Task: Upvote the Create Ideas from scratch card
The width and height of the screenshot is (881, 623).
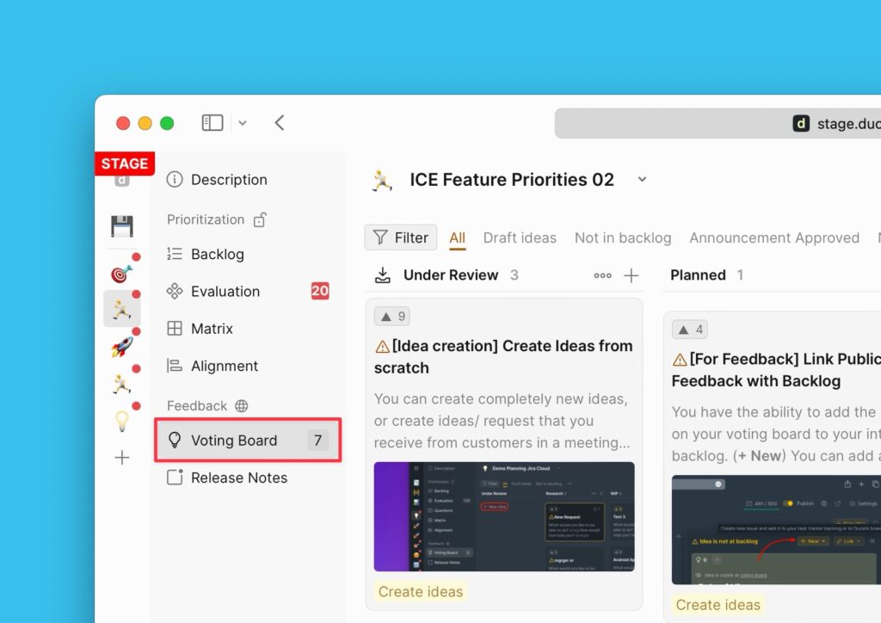Action: pos(391,316)
